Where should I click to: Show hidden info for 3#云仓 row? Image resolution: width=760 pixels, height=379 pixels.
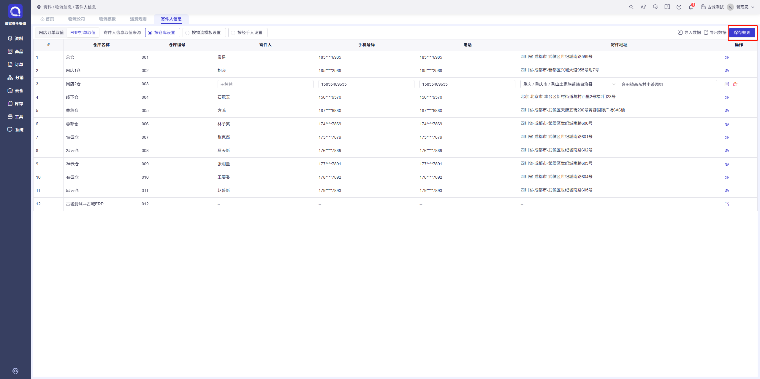pos(727,164)
